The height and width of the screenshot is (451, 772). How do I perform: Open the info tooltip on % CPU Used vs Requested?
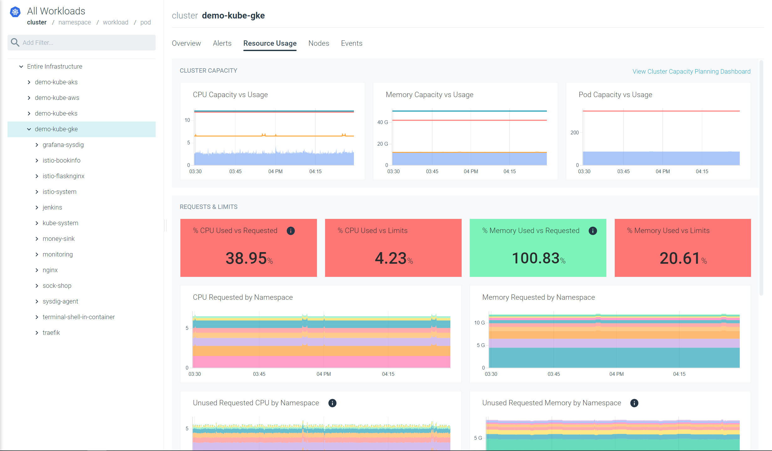tap(291, 231)
